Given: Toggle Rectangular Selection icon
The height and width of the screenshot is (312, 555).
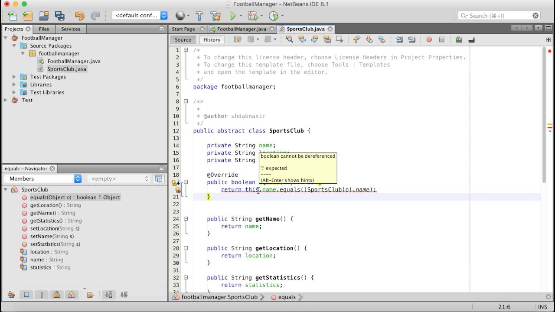Looking at the screenshot, I should click(340, 39).
